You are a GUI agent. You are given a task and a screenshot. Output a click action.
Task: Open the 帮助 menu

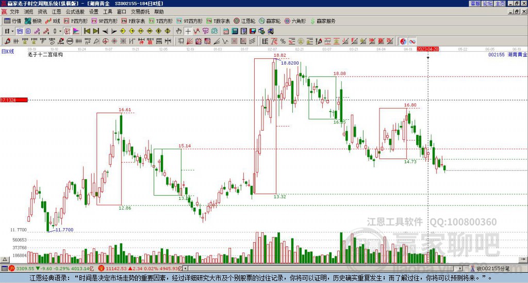159,12
